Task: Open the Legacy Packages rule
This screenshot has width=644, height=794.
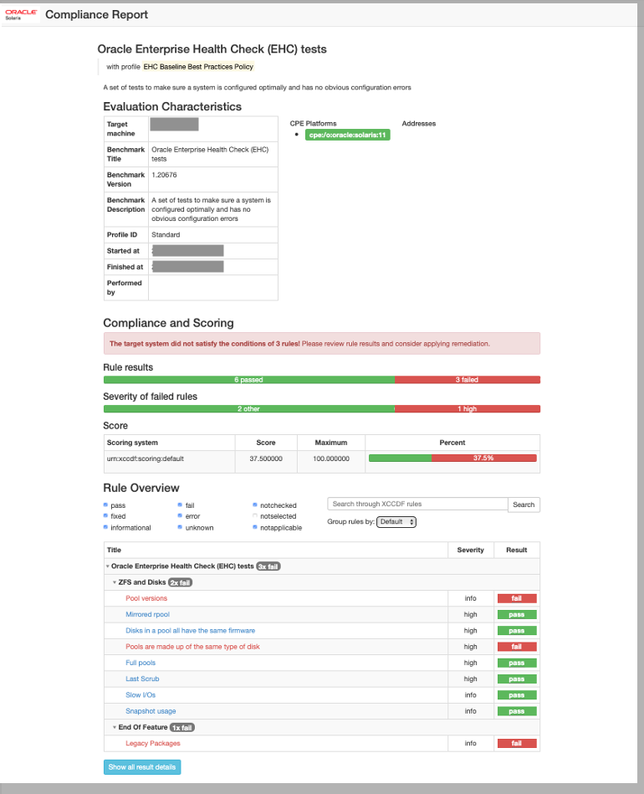Action: tap(153, 743)
